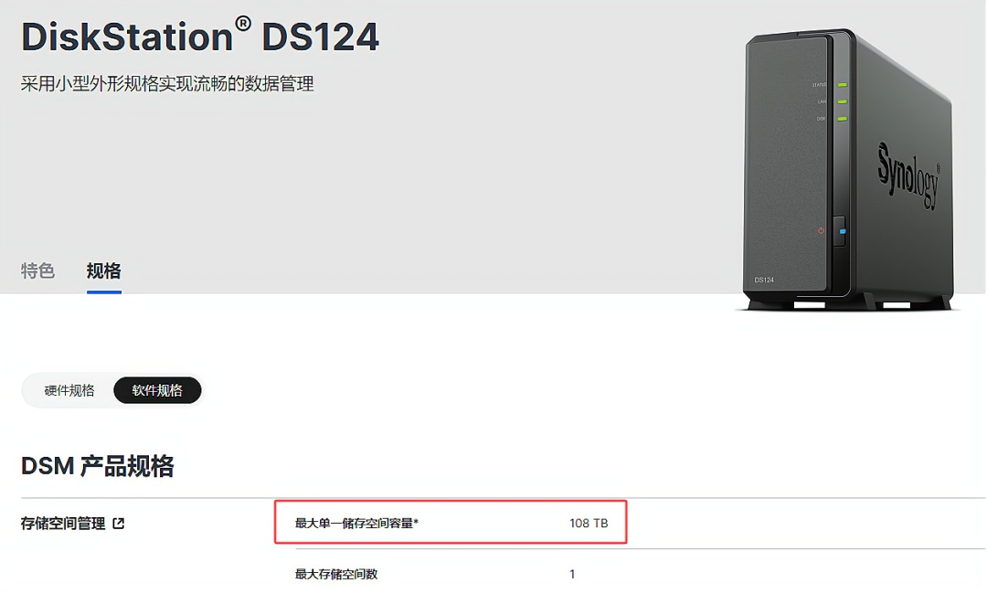Open the external link icon beside 存储空间管理

[x=118, y=524]
